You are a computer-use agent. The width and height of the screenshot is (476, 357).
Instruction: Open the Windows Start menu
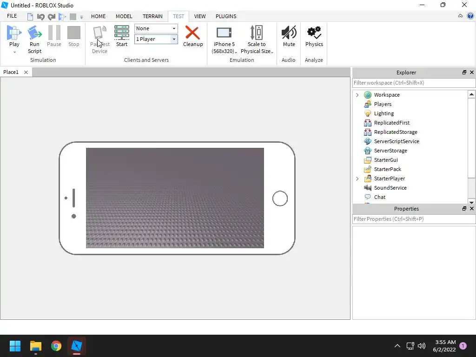(15, 346)
